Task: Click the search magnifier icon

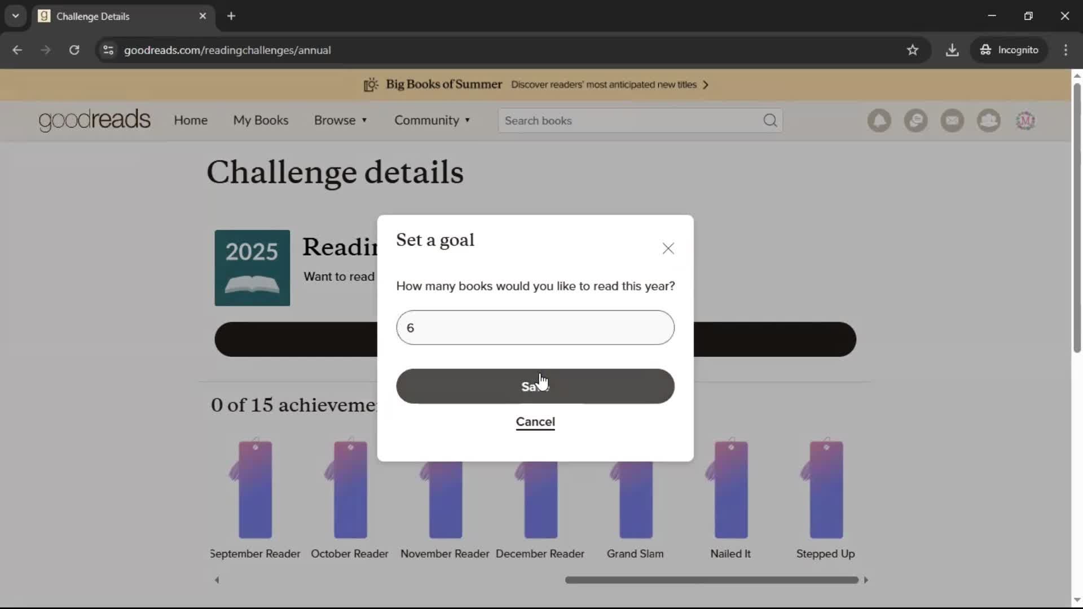Action: coord(770,121)
